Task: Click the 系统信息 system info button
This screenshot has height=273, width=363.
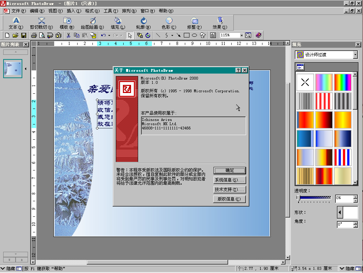Action: [x=229, y=180]
